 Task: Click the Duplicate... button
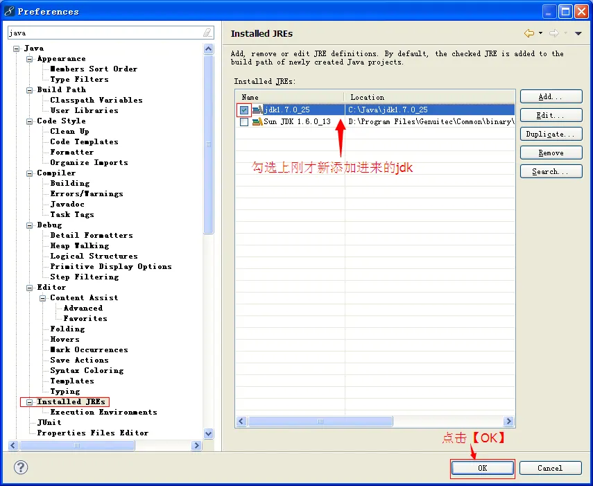[551, 134]
